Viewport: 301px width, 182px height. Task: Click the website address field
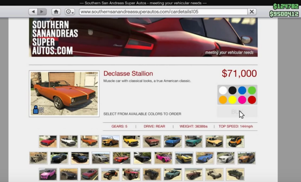(163, 12)
